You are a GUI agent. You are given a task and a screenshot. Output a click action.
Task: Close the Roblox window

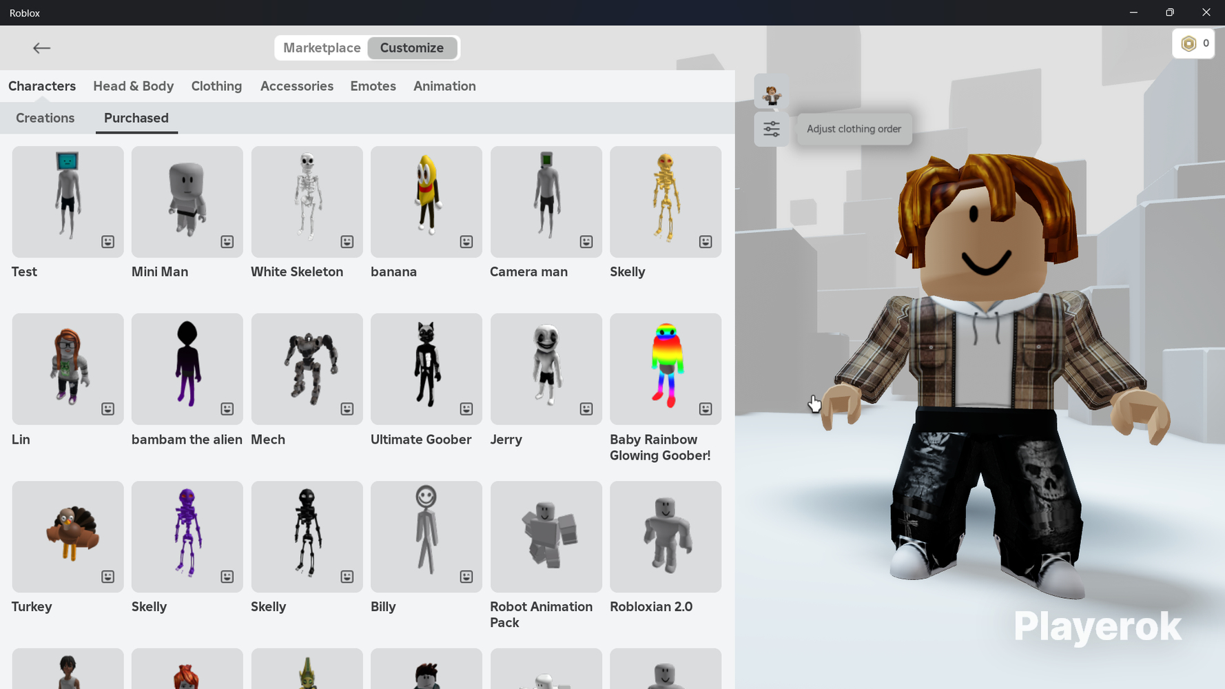[1206, 12]
